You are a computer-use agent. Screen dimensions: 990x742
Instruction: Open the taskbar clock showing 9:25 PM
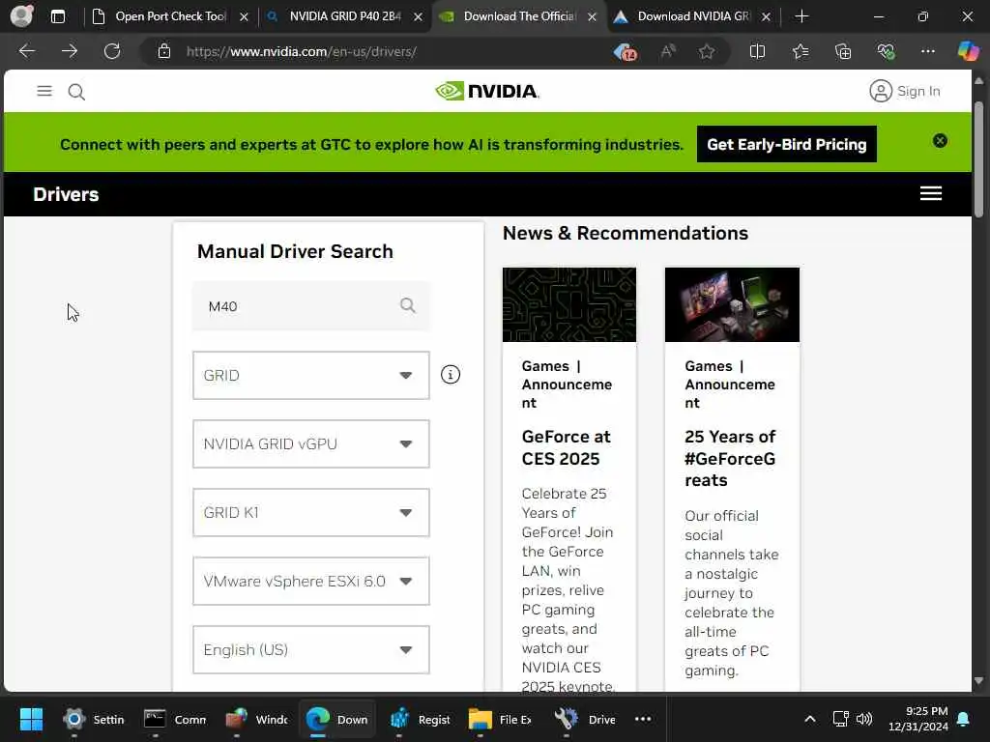917,719
